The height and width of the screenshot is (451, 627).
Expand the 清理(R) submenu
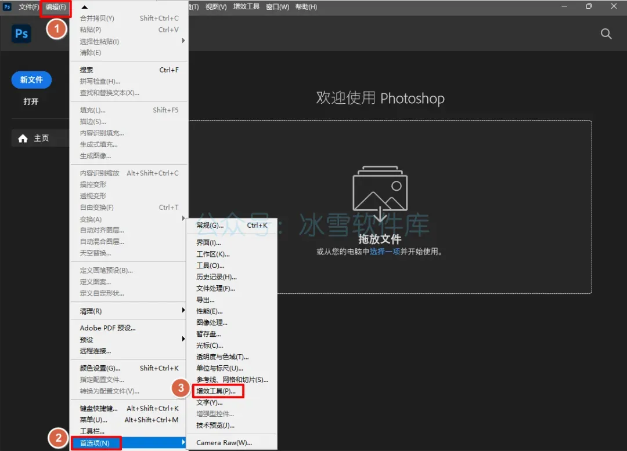(x=129, y=311)
